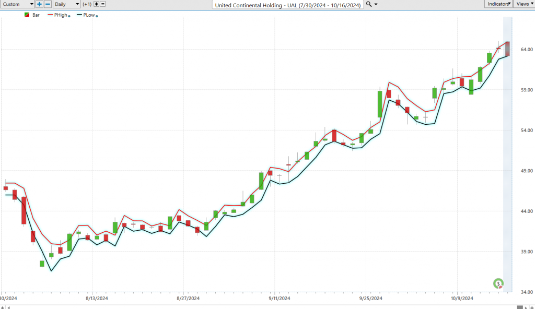The height and width of the screenshot is (309, 535).
Task: Click the highlighted last candlestick bar
Action: (507, 48)
